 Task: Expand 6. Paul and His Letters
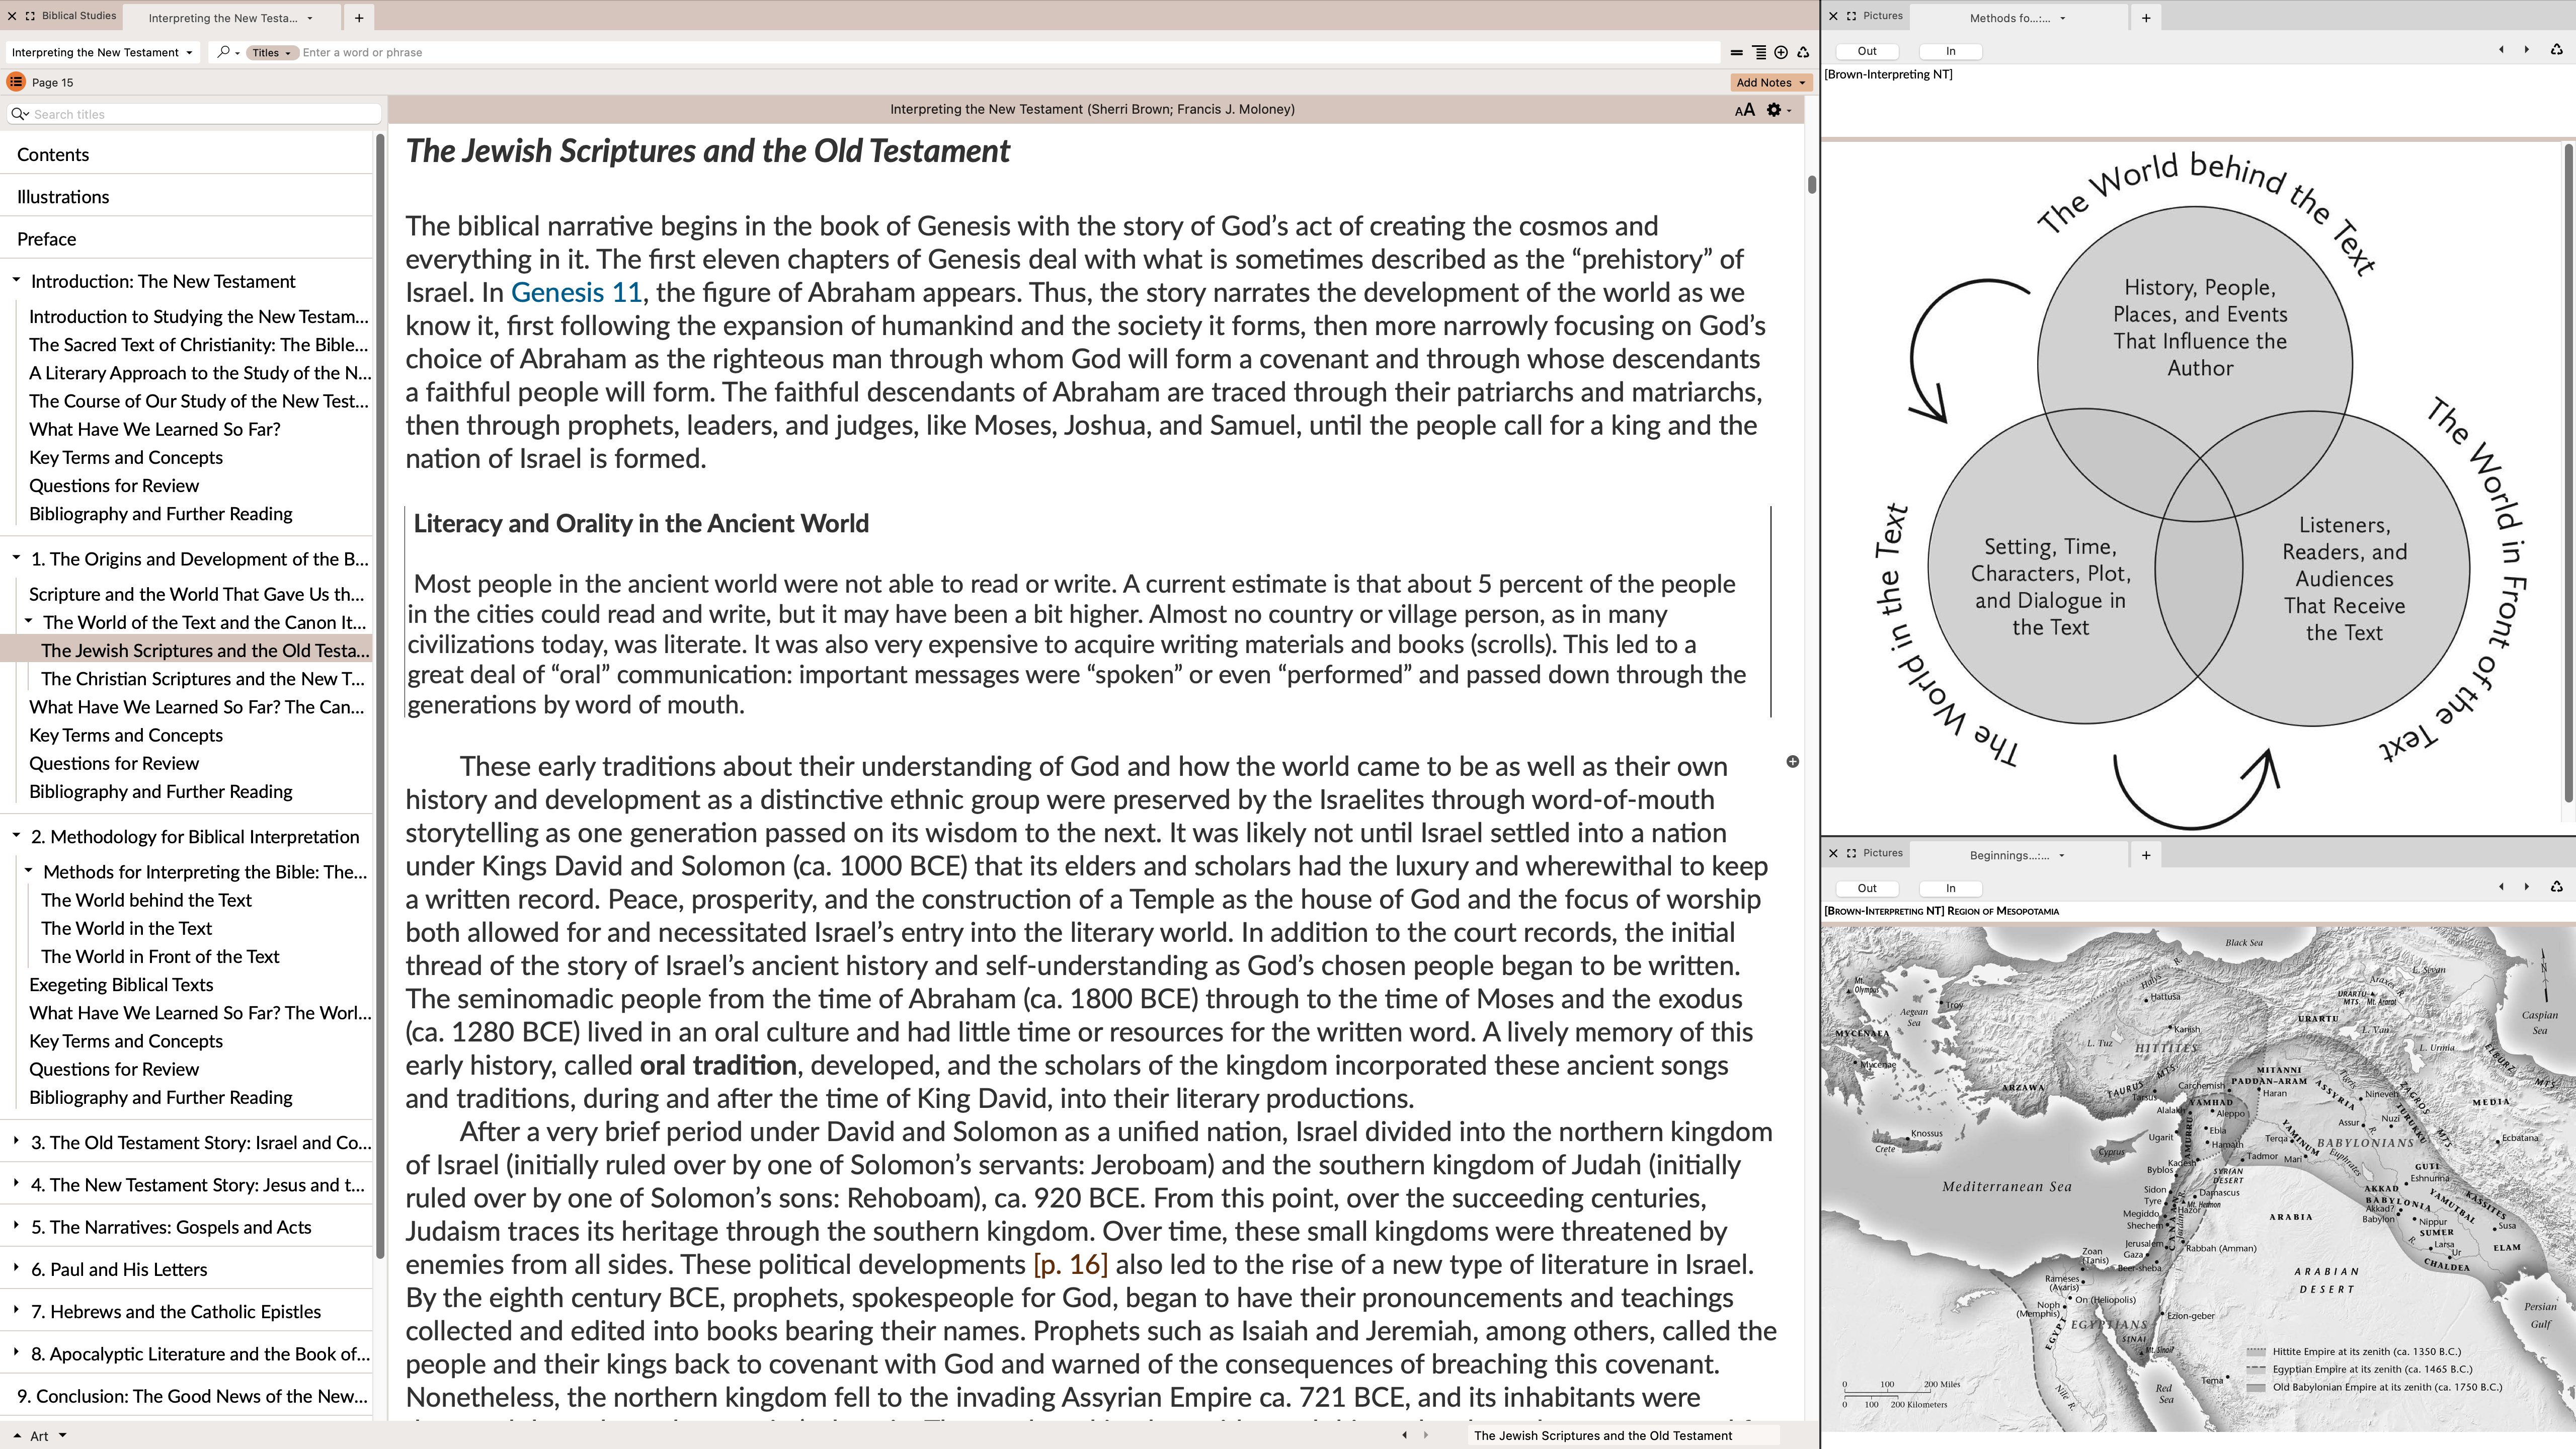(x=16, y=1268)
